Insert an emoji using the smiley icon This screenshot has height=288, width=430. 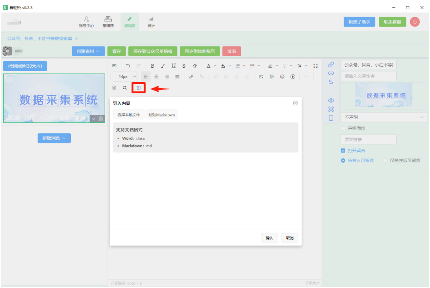282,77
